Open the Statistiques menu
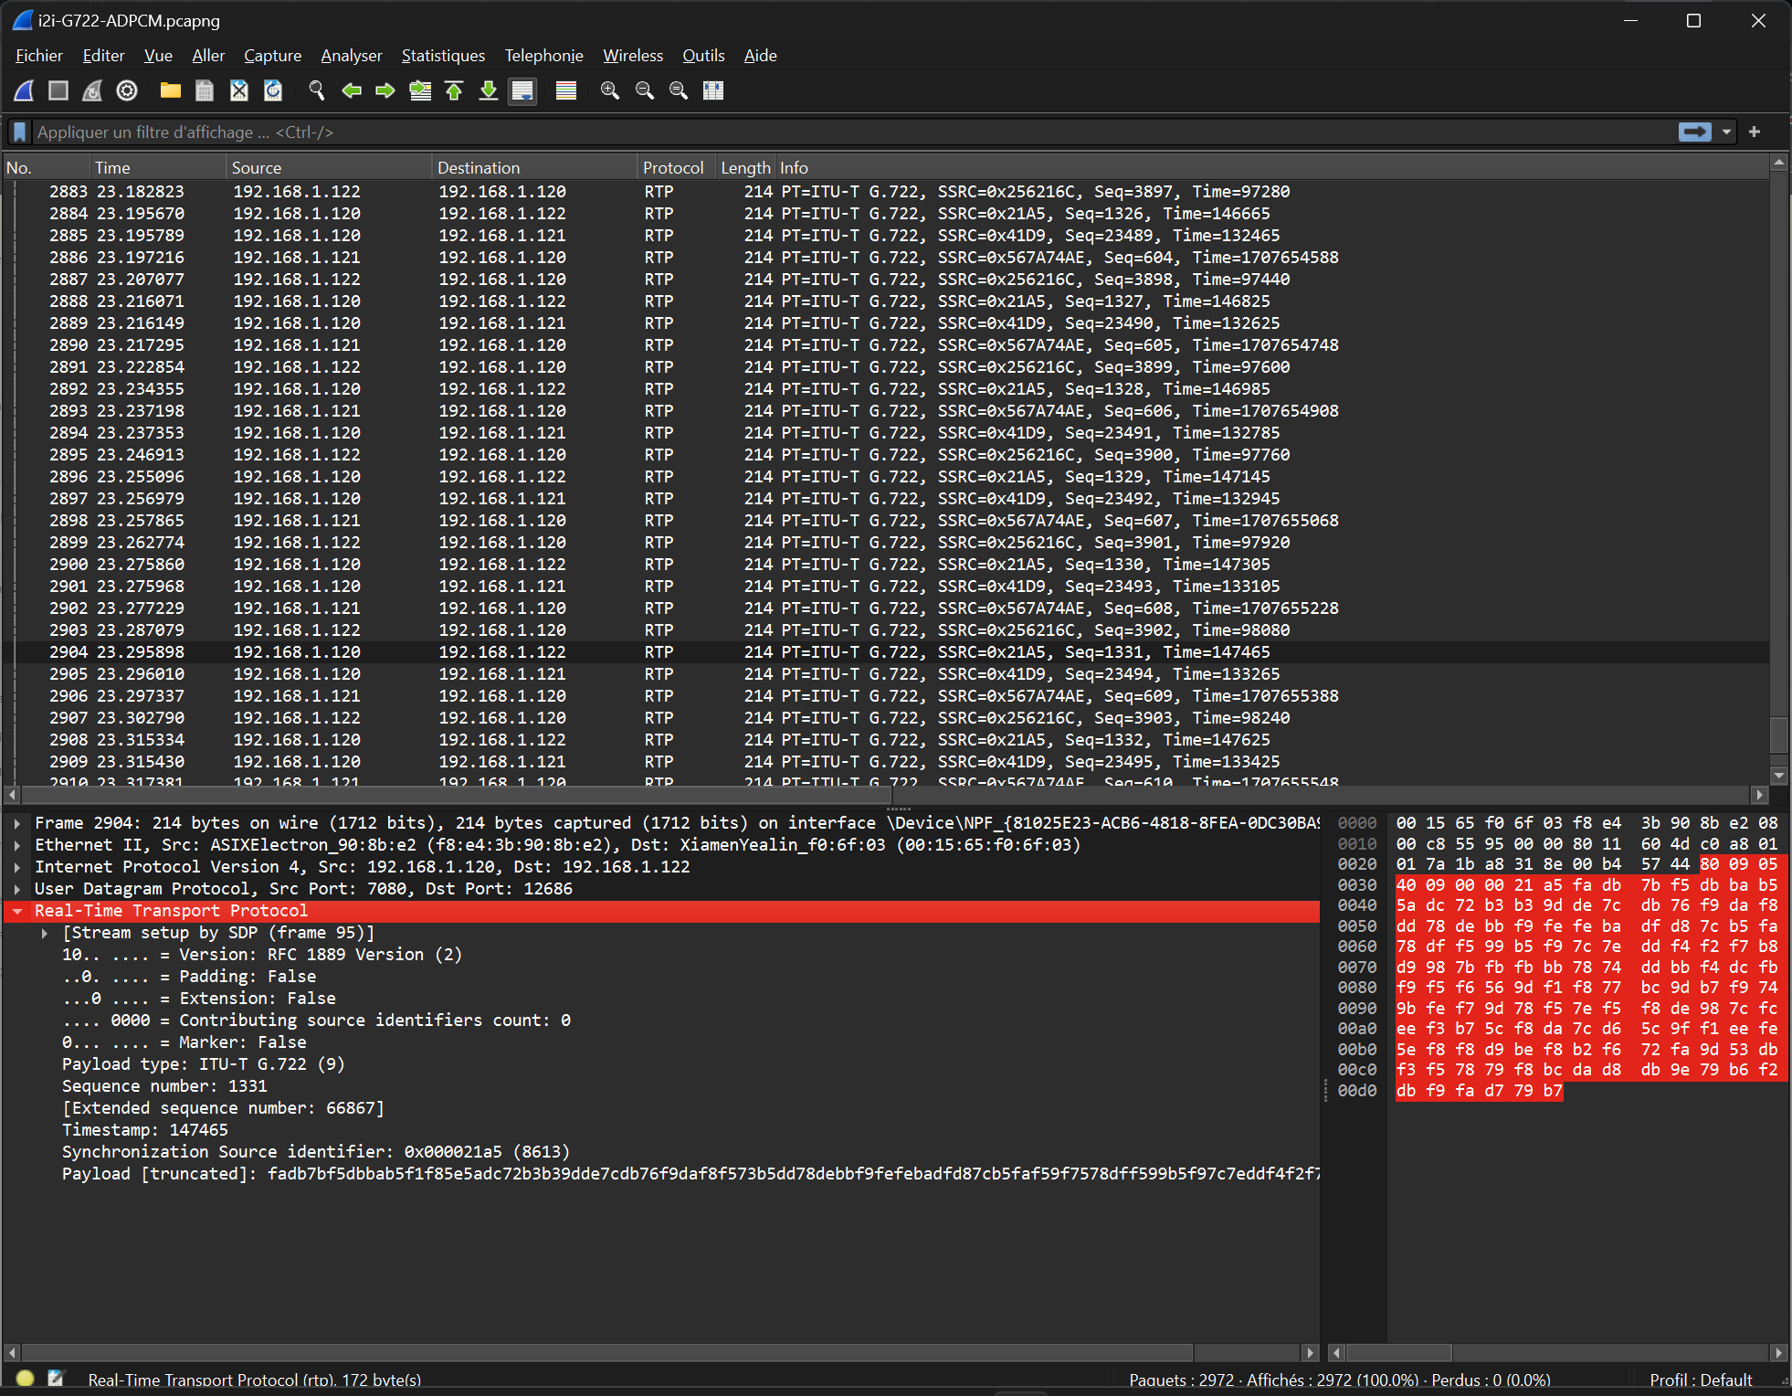This screenshot has width=1792, height=1396. pos(443,56)
